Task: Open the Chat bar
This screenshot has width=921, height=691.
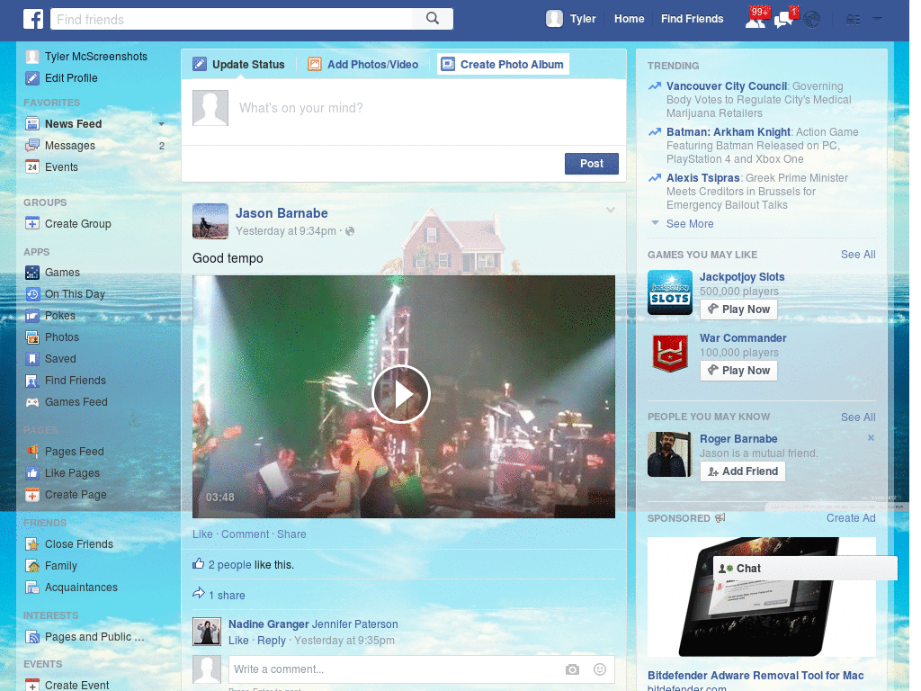Action: tap(805, 569)
